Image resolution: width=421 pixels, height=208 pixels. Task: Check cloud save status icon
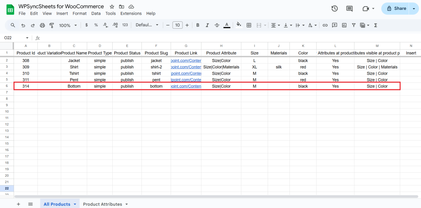pyautogui.click(x=131, y=7)
